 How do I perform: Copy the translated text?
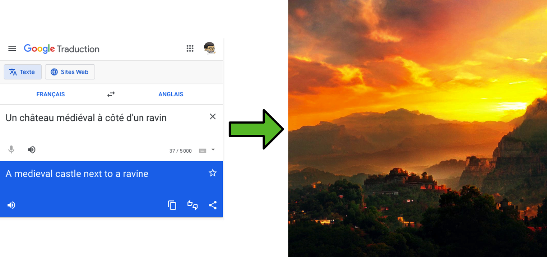tap(172, 205)
